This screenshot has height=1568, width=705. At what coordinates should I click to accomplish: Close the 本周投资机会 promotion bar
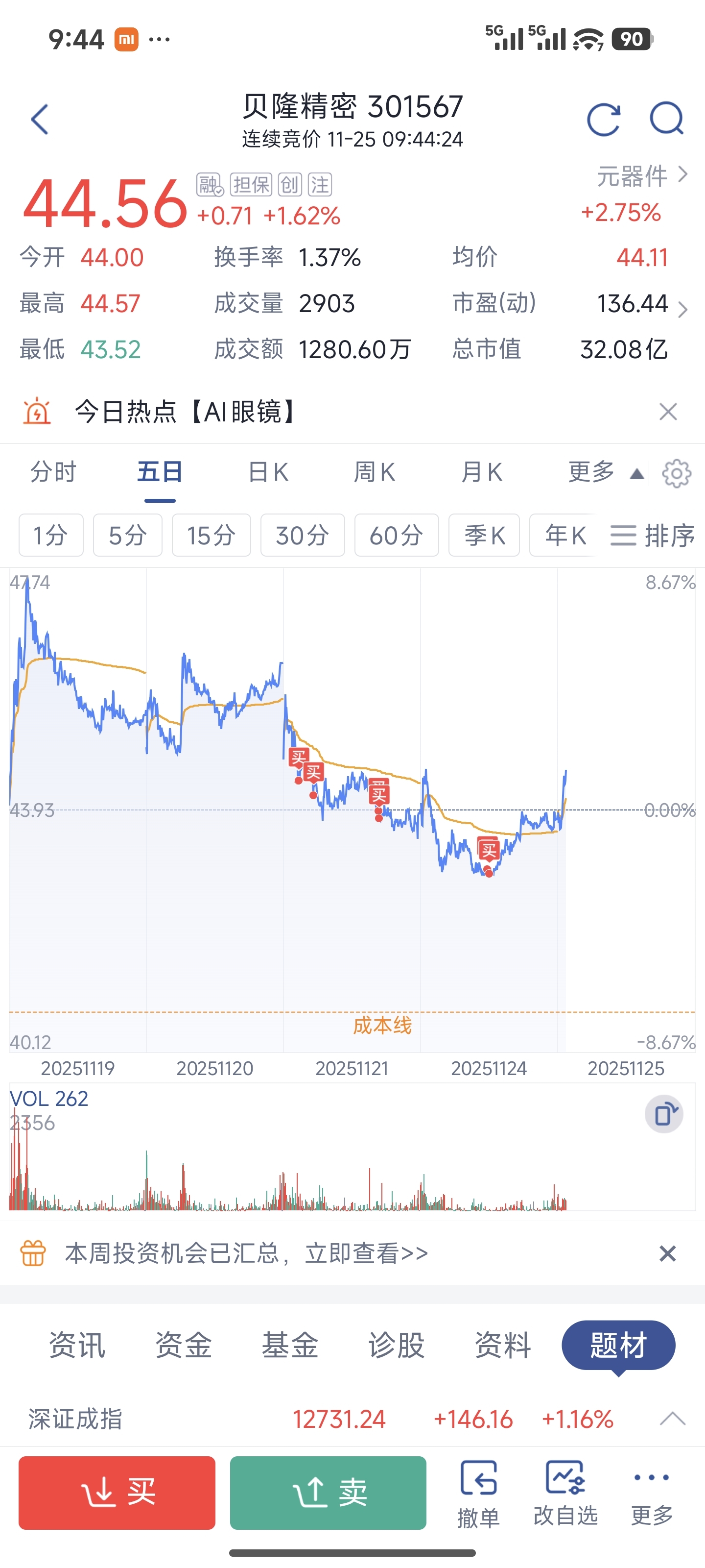pos(667,1253)
